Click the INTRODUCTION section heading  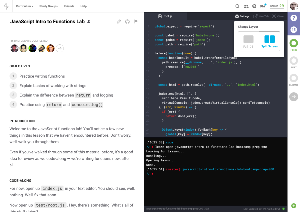point(22,121)
